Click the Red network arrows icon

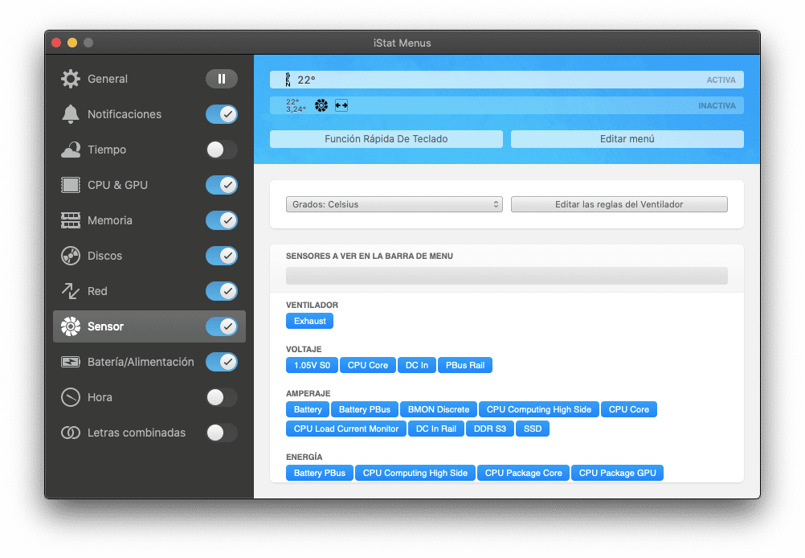point(71,291)
